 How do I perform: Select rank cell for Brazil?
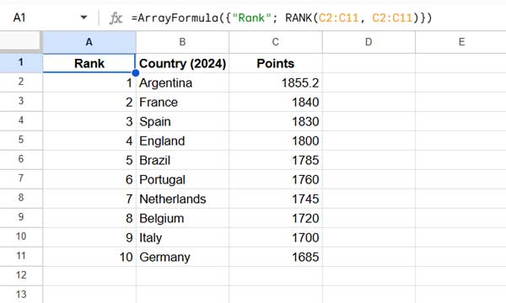coord(89,160)
